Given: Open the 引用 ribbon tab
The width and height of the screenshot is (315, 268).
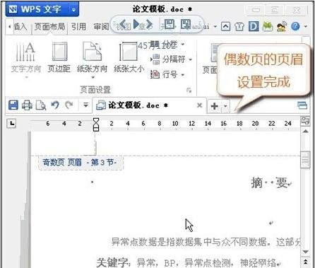Looking at the screenshot, I should pos(78,27).
